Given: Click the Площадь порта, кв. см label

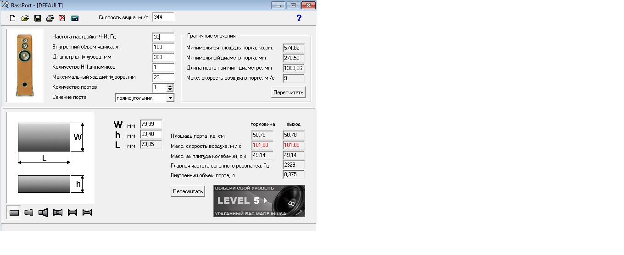Looking at the screenshot, I should point(198,136).
